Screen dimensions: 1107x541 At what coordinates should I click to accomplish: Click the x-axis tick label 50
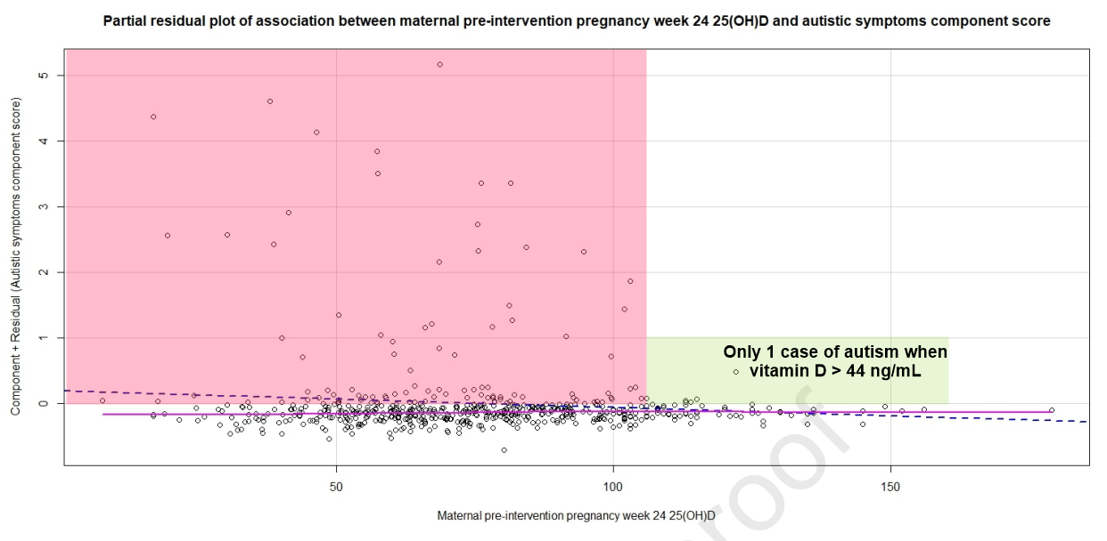point(337,486)
